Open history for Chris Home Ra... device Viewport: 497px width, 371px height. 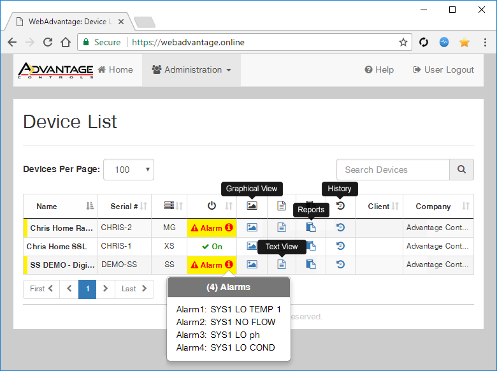click(340, 228)
